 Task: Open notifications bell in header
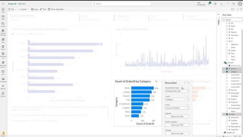tap(209, 3)
